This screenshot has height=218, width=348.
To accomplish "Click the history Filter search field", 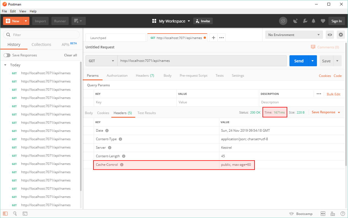I will 44,35.
